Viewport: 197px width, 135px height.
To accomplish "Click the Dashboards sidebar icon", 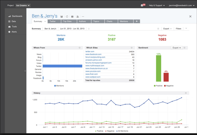I will [x=9, y=16].
